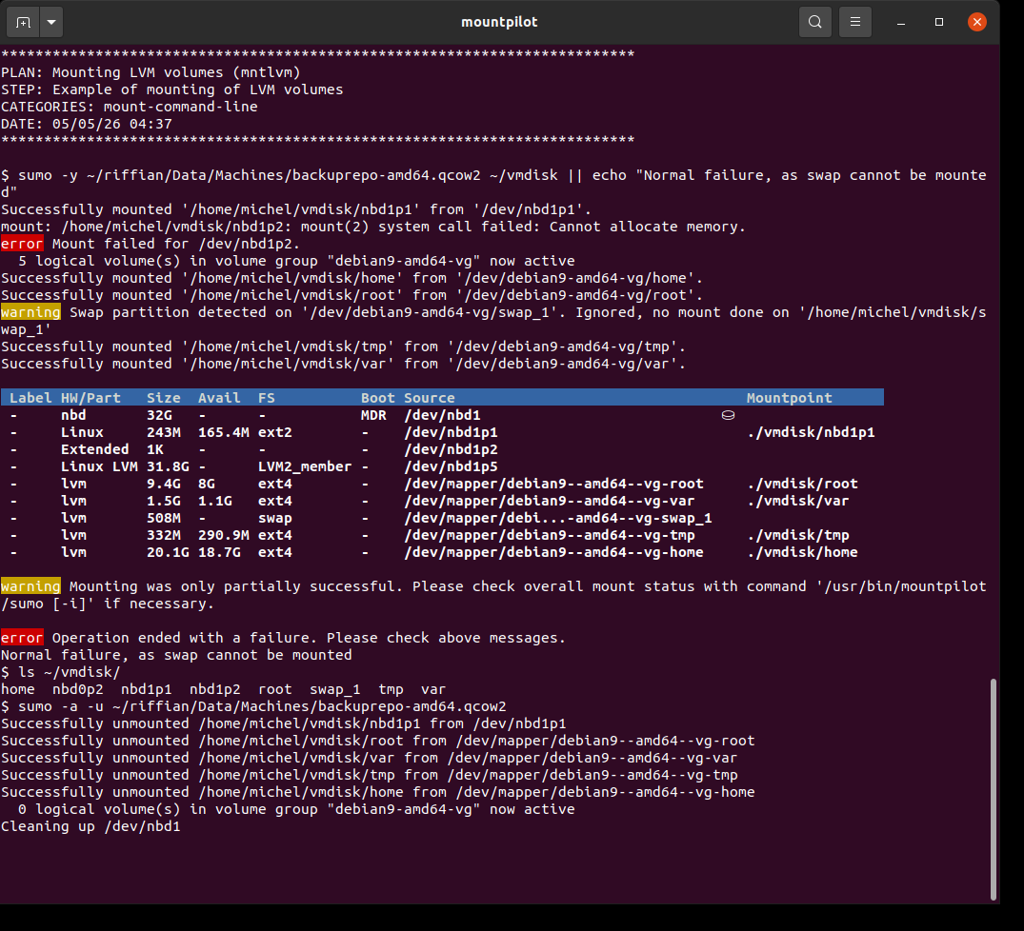This screenshot has height=931, width=1024.
Task: Click the '/dev/nbd1p2' source cell in the table
Action: [451, 449]
